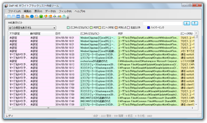Image resolution: width=207 pixels, height=123 pixels.
Task: Select the レジストリ cell in どこへ column
Action: [187, 61]
